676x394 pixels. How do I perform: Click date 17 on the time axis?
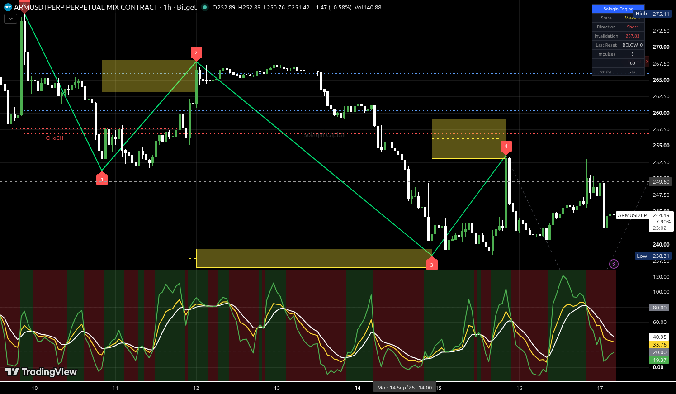600,388
